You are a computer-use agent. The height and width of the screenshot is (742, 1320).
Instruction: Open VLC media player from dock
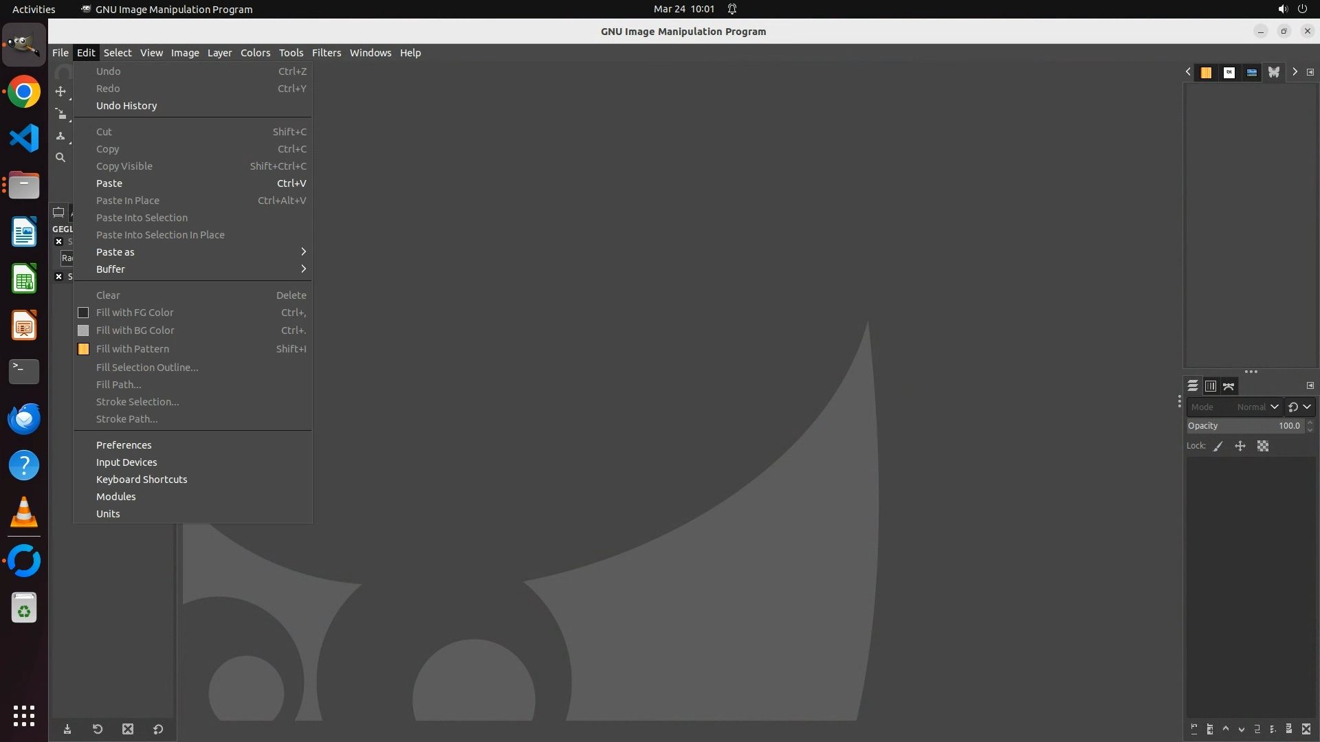tap(24, 513)
